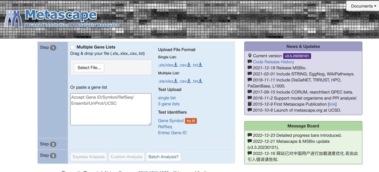Download Single List .csv template

[185, 65]
